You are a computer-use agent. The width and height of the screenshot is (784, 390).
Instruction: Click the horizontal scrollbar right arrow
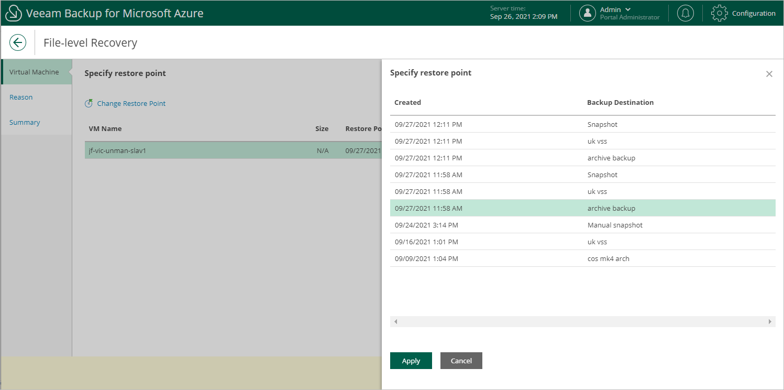tap(770, 321)
